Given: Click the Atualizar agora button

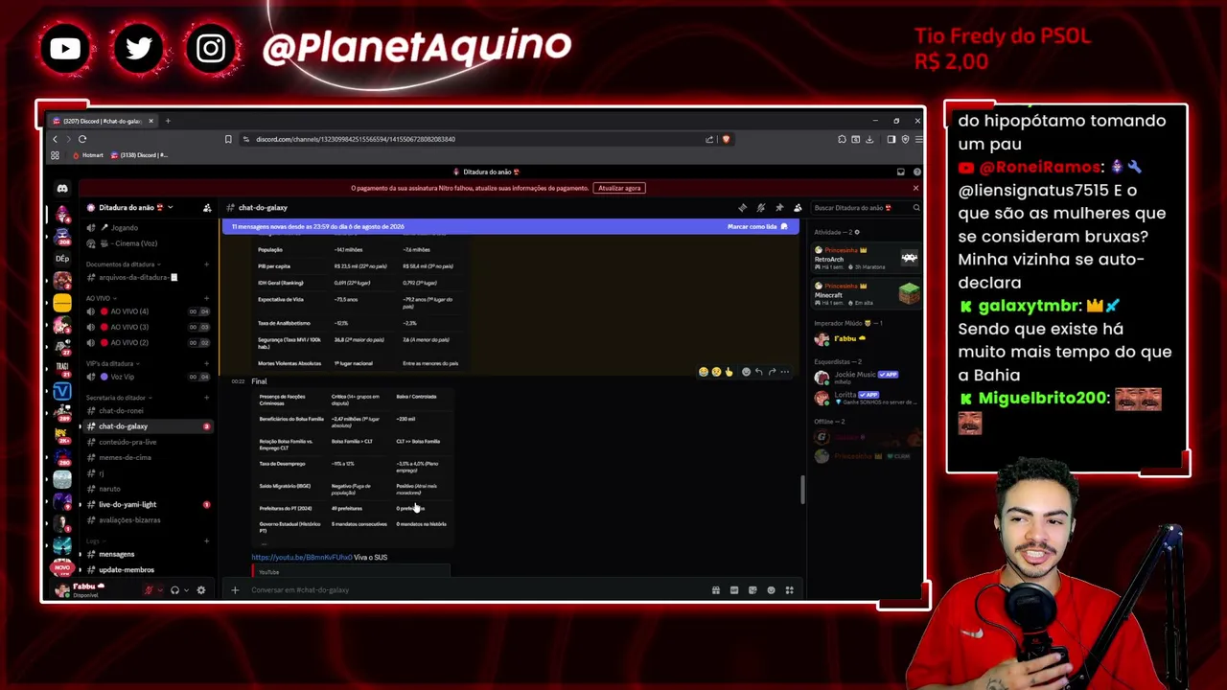Looking at the screenshot, I should pyautogui.click(x=619, y=188).
